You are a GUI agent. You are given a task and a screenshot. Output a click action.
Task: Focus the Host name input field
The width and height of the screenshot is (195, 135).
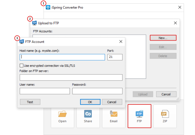(x=62, y=57)
